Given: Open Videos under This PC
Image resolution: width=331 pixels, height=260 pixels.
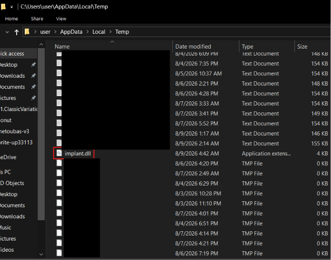Looking at the screenshot, I should coord(7,250).
